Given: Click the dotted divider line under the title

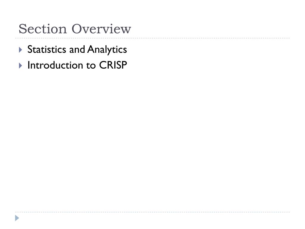Looking at the screenshot, I should tap(152, 38).
